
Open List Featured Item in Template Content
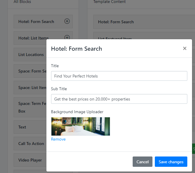click(115, 38)
